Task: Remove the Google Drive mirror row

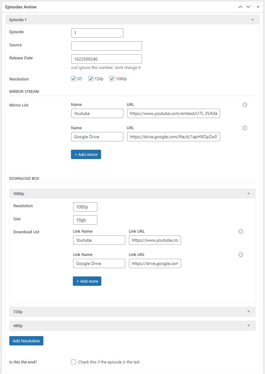Action: tap(245, 128)
